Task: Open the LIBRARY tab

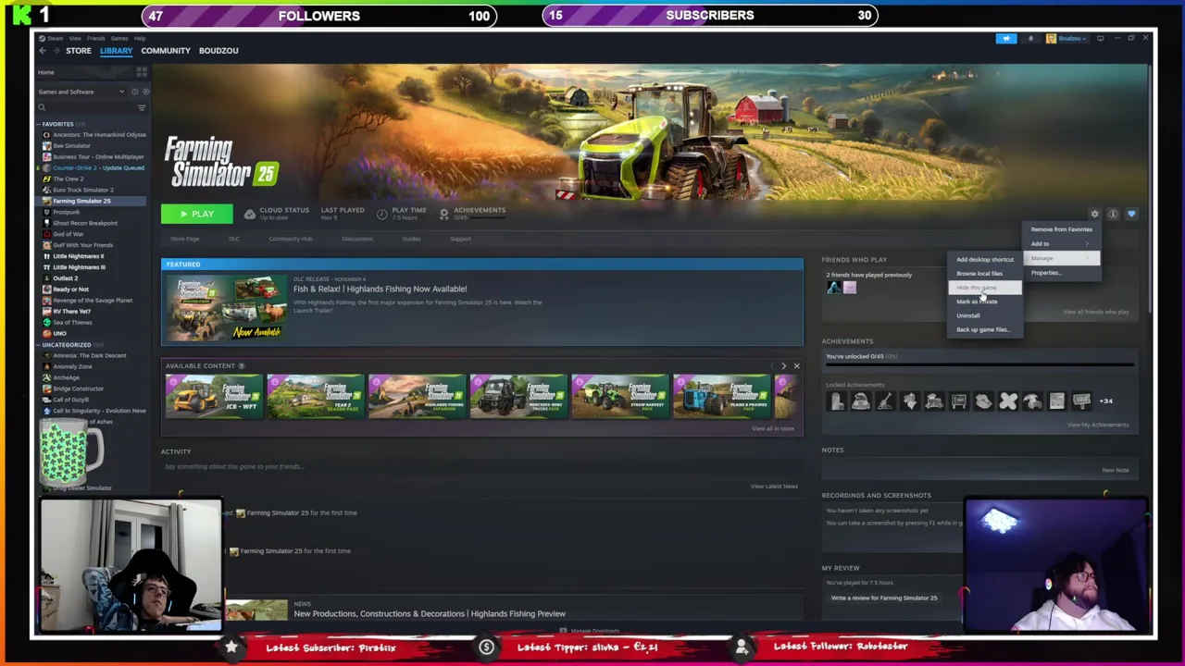Action: tap(116, 51)
